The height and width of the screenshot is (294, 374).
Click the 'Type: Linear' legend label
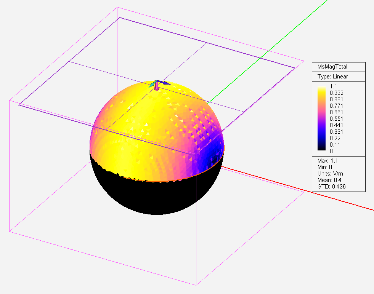(x=332, y=77)
